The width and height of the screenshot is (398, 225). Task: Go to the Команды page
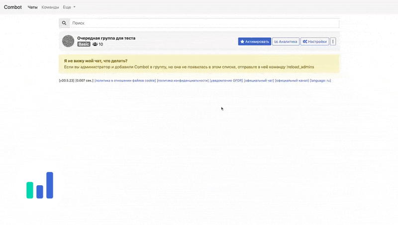click(x=50, y=7)
